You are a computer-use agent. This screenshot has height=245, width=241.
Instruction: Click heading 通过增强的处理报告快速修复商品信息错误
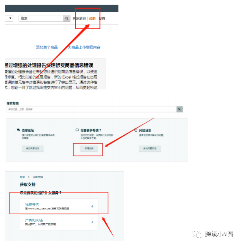pos(49,65)
